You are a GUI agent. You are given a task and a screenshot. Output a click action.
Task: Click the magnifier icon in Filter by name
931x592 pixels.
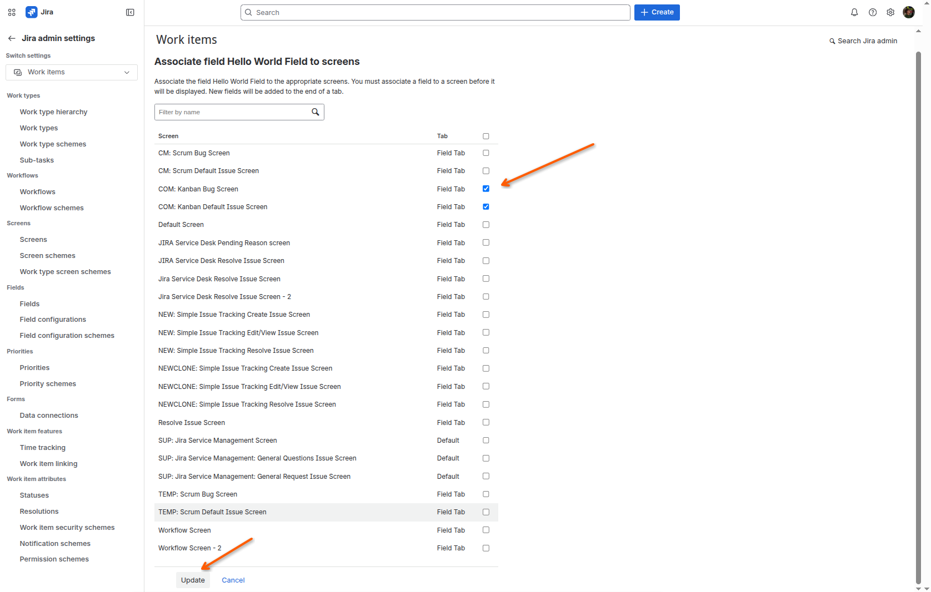coord(316,112)
